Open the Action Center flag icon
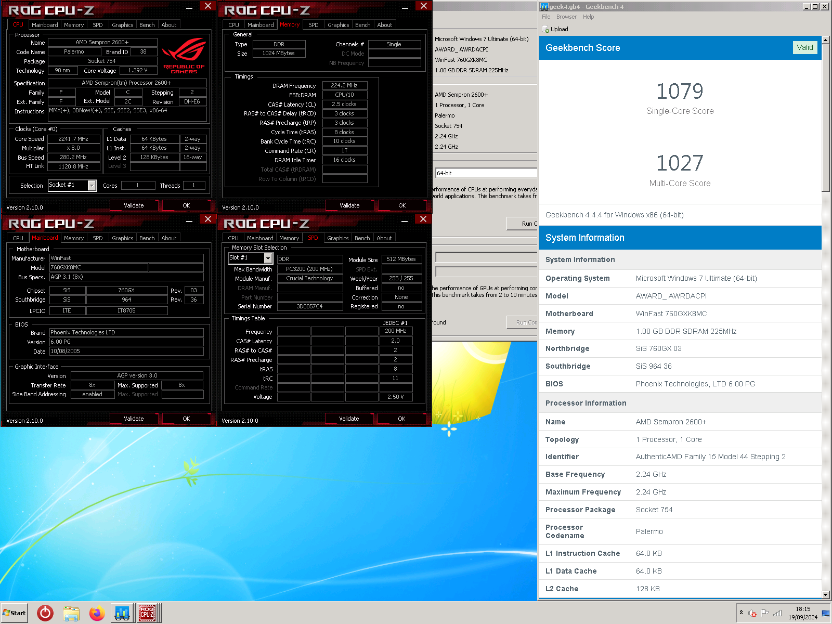The image size is (832, 624). 765,614
